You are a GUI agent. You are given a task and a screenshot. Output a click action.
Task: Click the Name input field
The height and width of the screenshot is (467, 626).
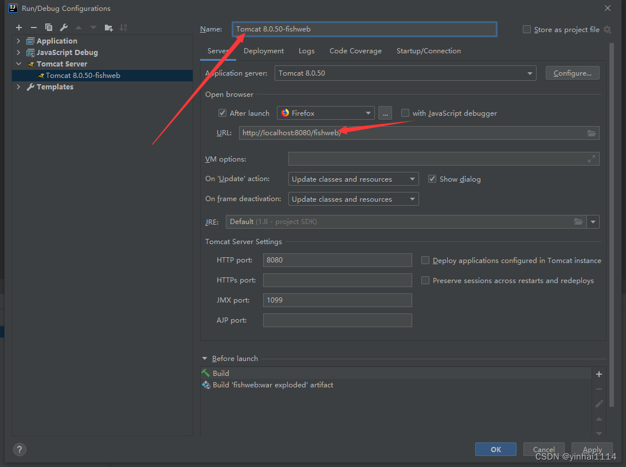[365, 29]
